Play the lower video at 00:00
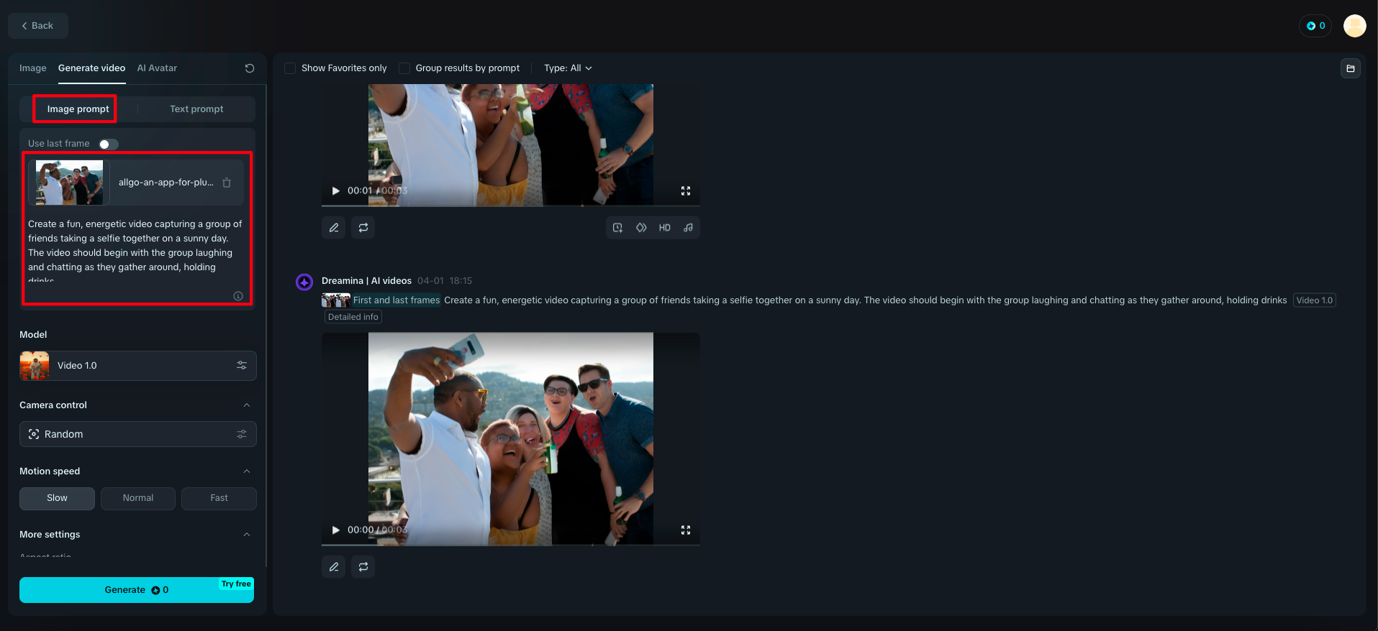Viewport: 1378px width, 631px height. pos(335,530)
